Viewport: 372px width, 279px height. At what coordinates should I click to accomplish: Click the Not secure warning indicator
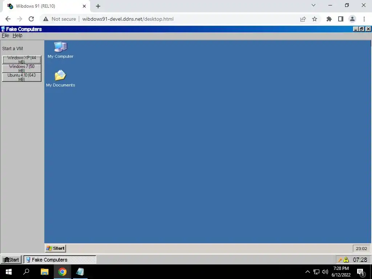[x=60, y=19]
